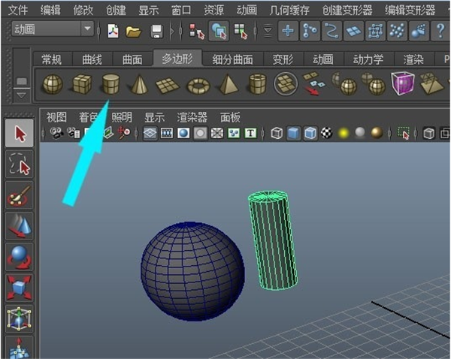Create a polygon cone from the shelf
Image resolution: width=451 pixels, height=359 pixels.
pos(138,85)
